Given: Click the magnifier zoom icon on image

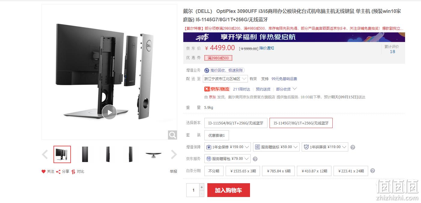Looking at the screenshot, I should 172,135.
